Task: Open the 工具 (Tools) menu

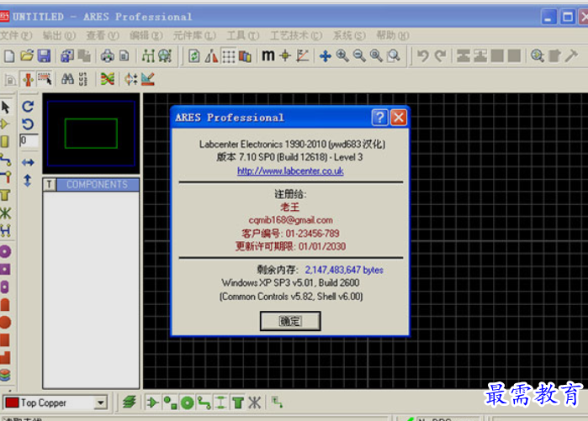Action: [241, 35]
